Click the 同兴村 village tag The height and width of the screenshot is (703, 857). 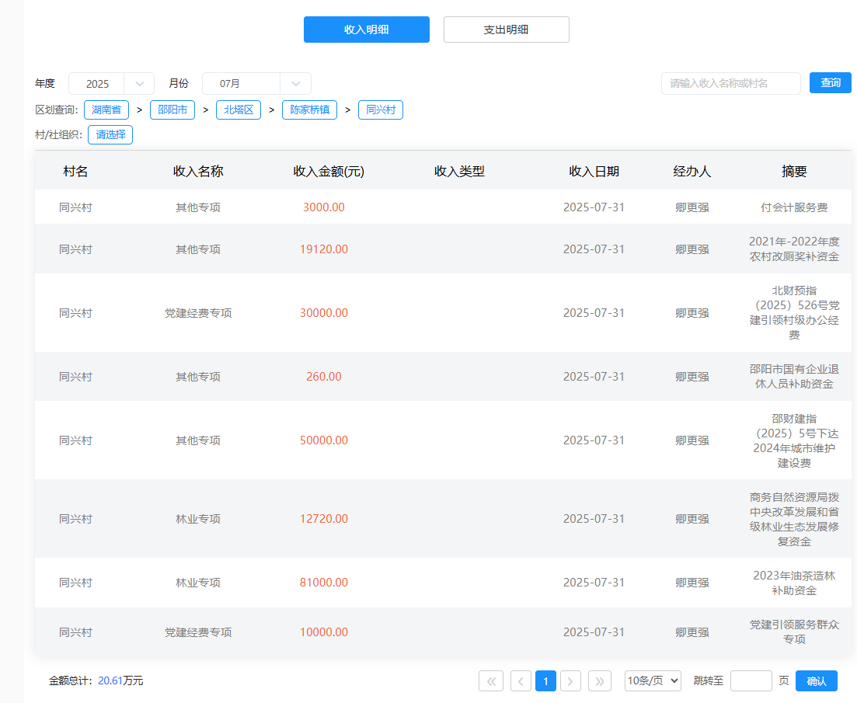[381, 110]
